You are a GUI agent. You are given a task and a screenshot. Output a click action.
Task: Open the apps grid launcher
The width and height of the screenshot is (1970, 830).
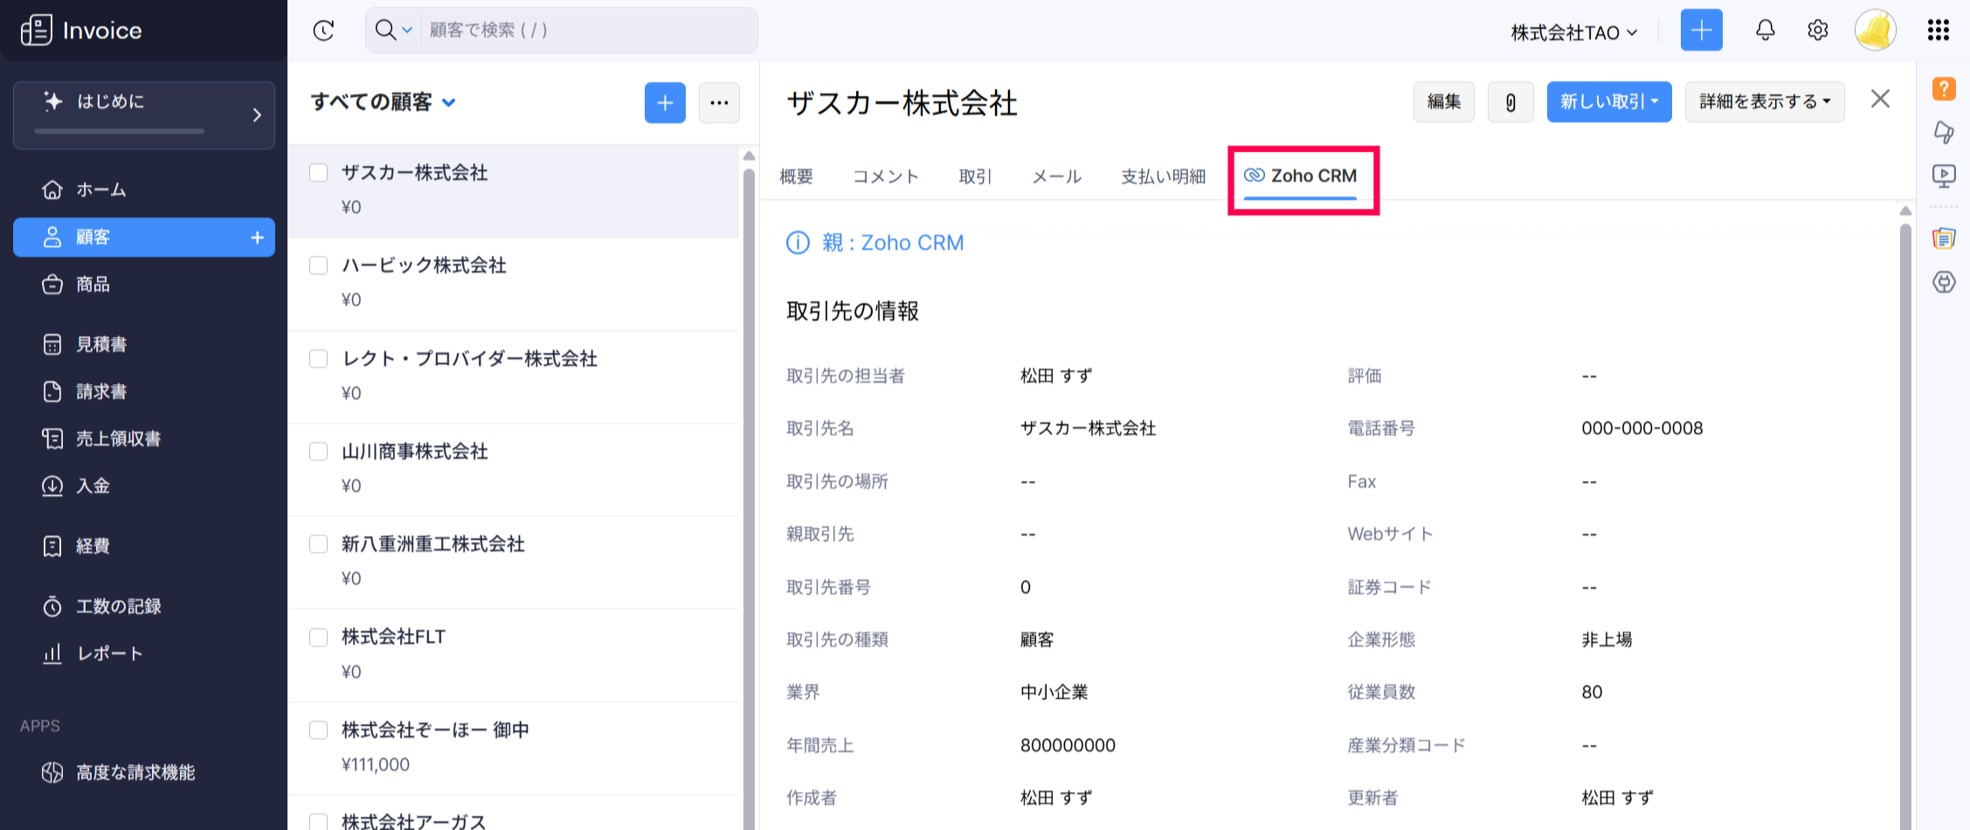(1938, 31)
